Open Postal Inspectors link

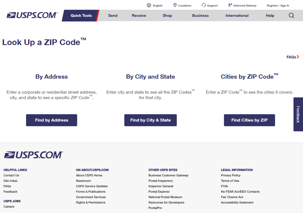click(161, 181)
